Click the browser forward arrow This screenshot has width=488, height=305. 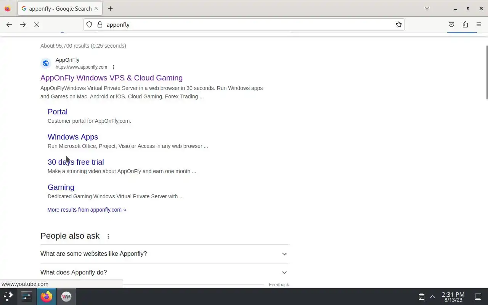(x=23, y=24)
